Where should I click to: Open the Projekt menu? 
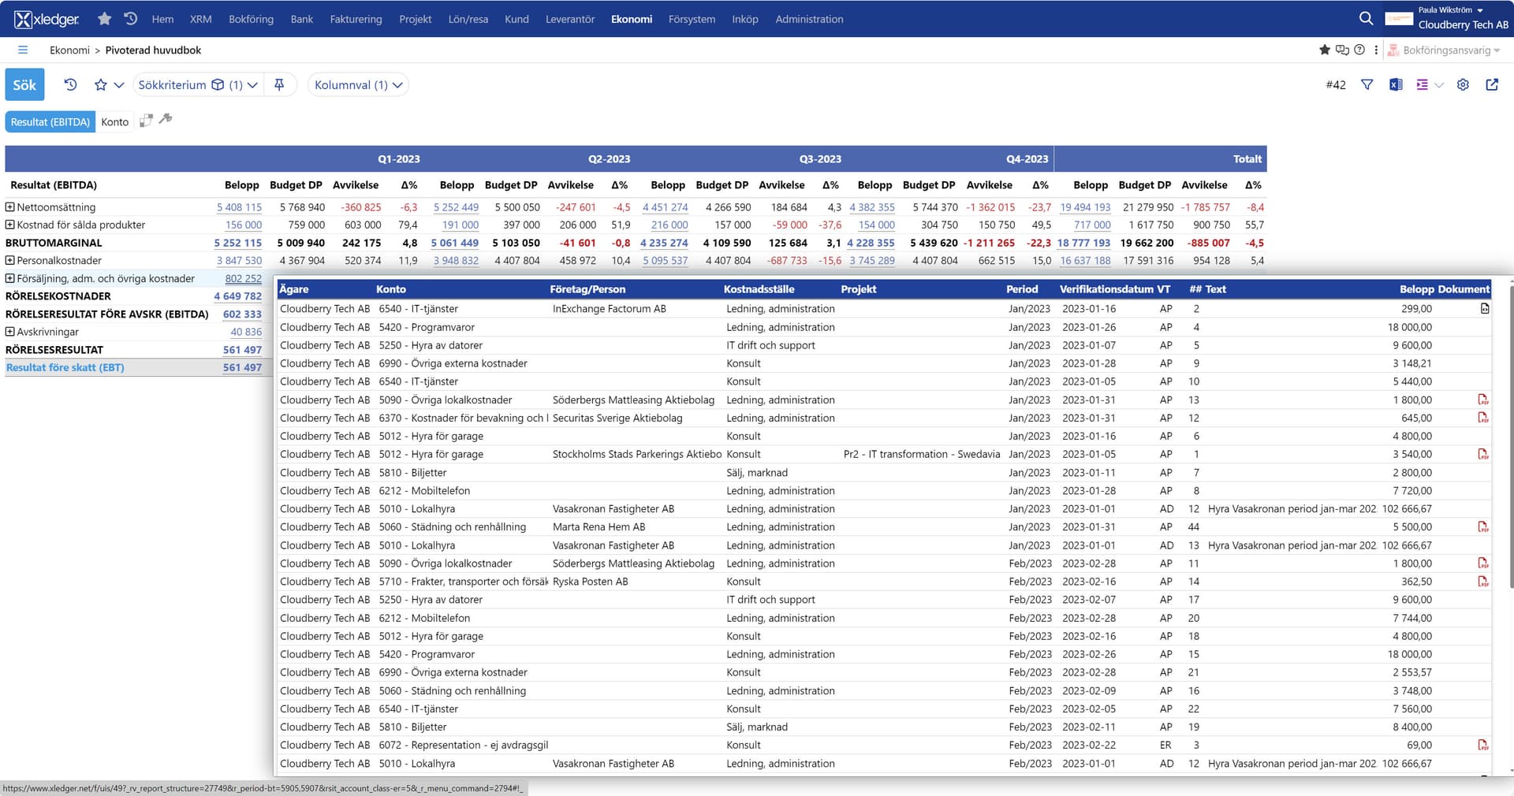click(416, 19)
